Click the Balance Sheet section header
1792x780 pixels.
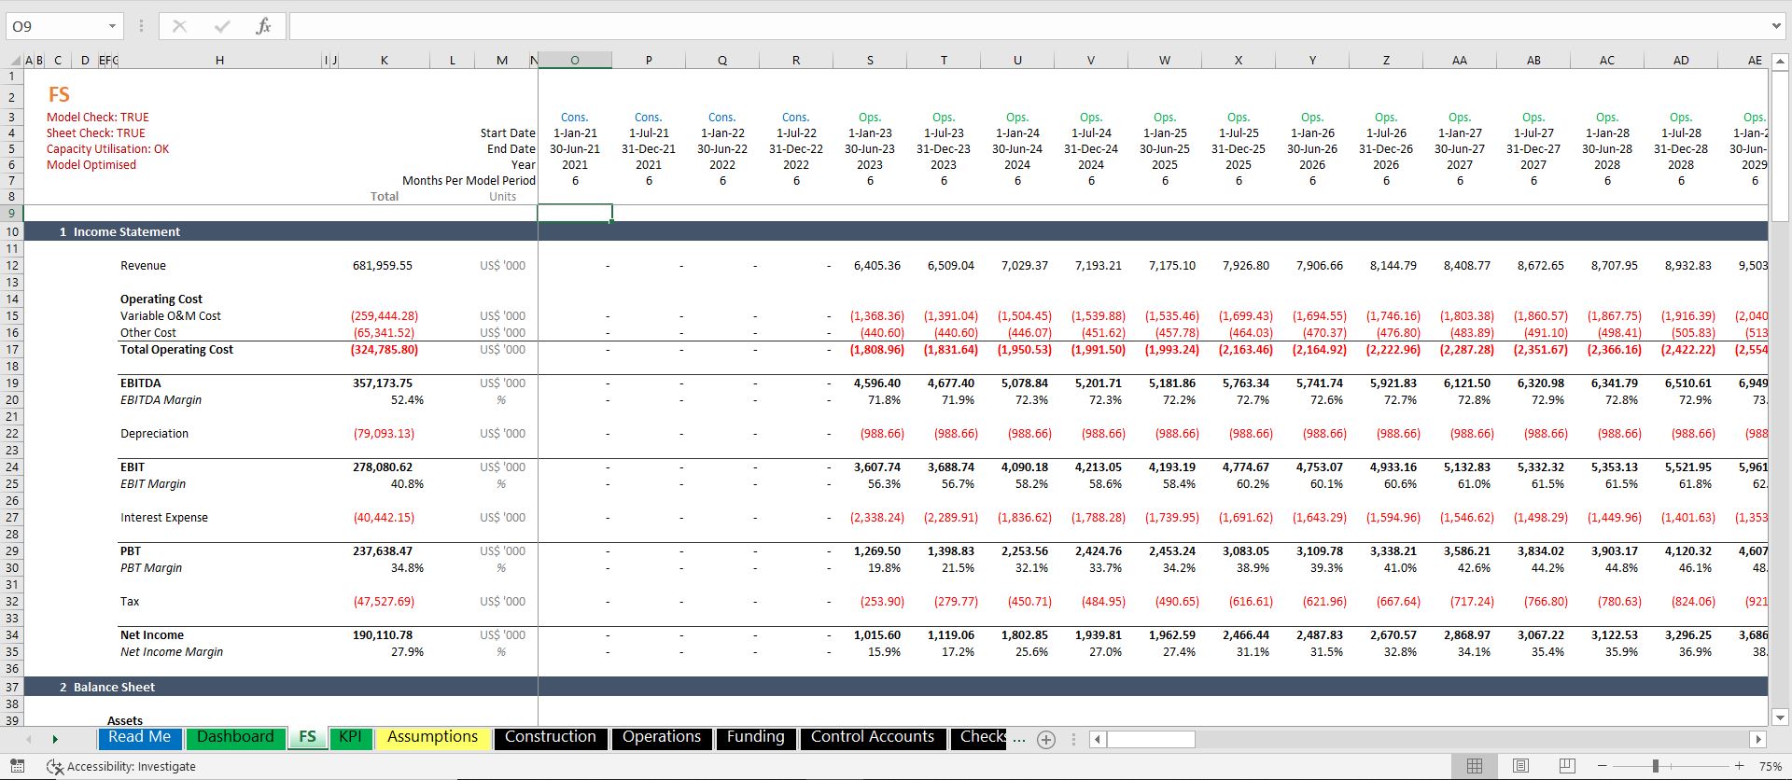pyautogui.click(x=114, y=688)
